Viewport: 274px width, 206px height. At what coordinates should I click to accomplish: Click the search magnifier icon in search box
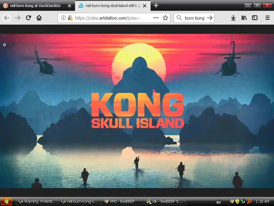179,18
